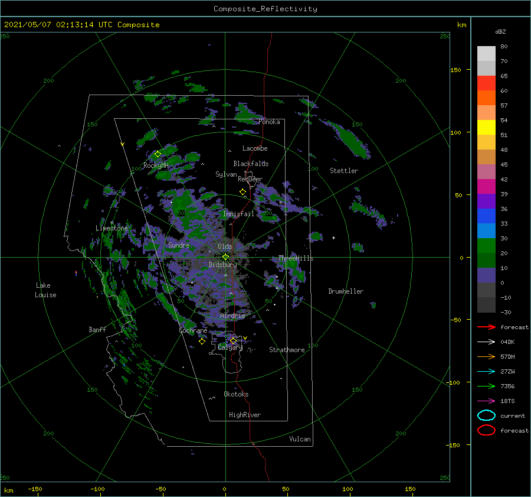Click the Vulcan label
Viewport: 531px width, 497px height.
click(x=300, y=439)
